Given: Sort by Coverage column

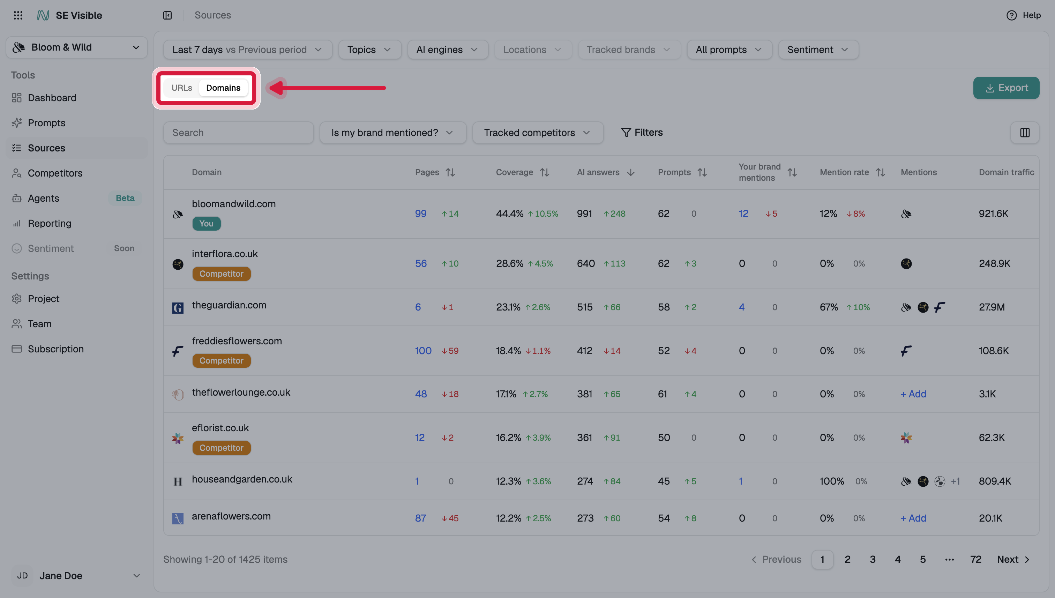Looking at the screenshot, I should (545, 172).
